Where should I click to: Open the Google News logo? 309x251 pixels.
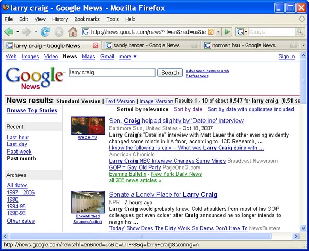[35, 78]
